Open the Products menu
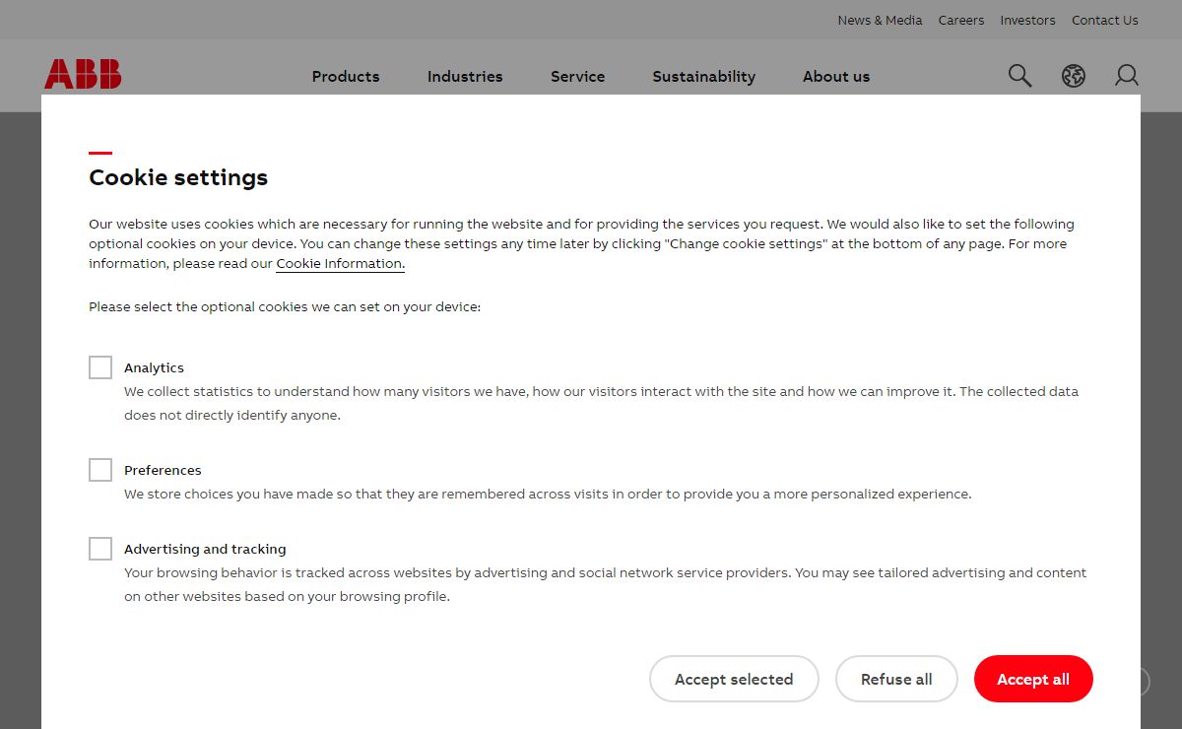 pyautogui.click(x=346, y=76)
